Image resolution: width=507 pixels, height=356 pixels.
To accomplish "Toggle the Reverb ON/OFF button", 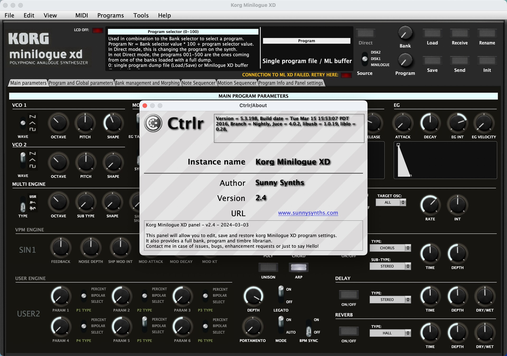I will coord(349,331).
